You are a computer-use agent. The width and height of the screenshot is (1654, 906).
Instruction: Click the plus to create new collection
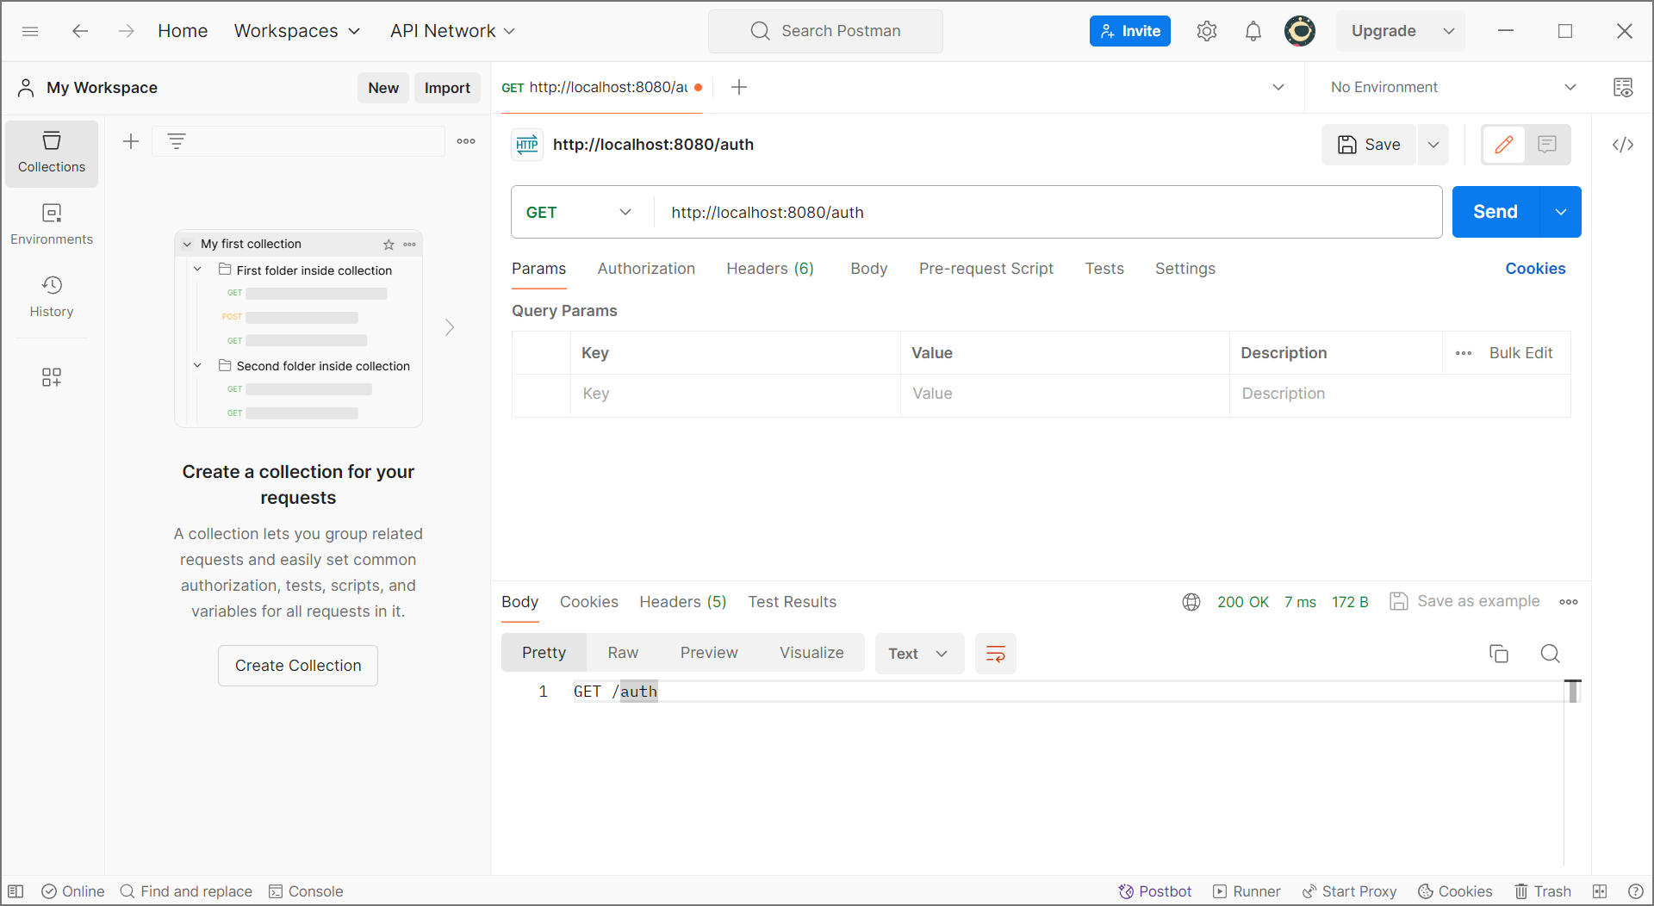click(131, 141)
